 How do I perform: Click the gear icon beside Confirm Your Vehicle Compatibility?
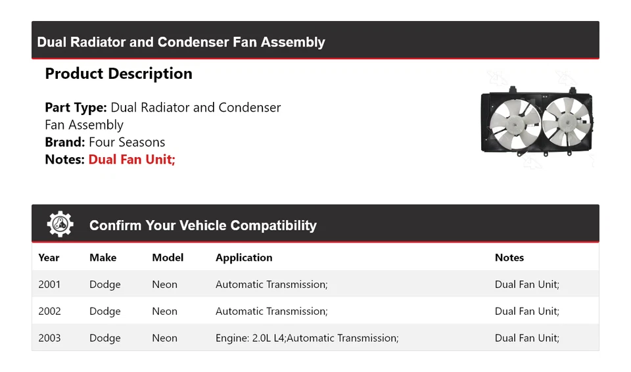click(60, 225)
